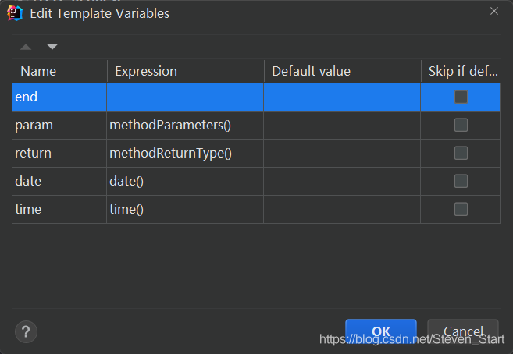Select the end variable name cell
513x354 pixels.
59,97
